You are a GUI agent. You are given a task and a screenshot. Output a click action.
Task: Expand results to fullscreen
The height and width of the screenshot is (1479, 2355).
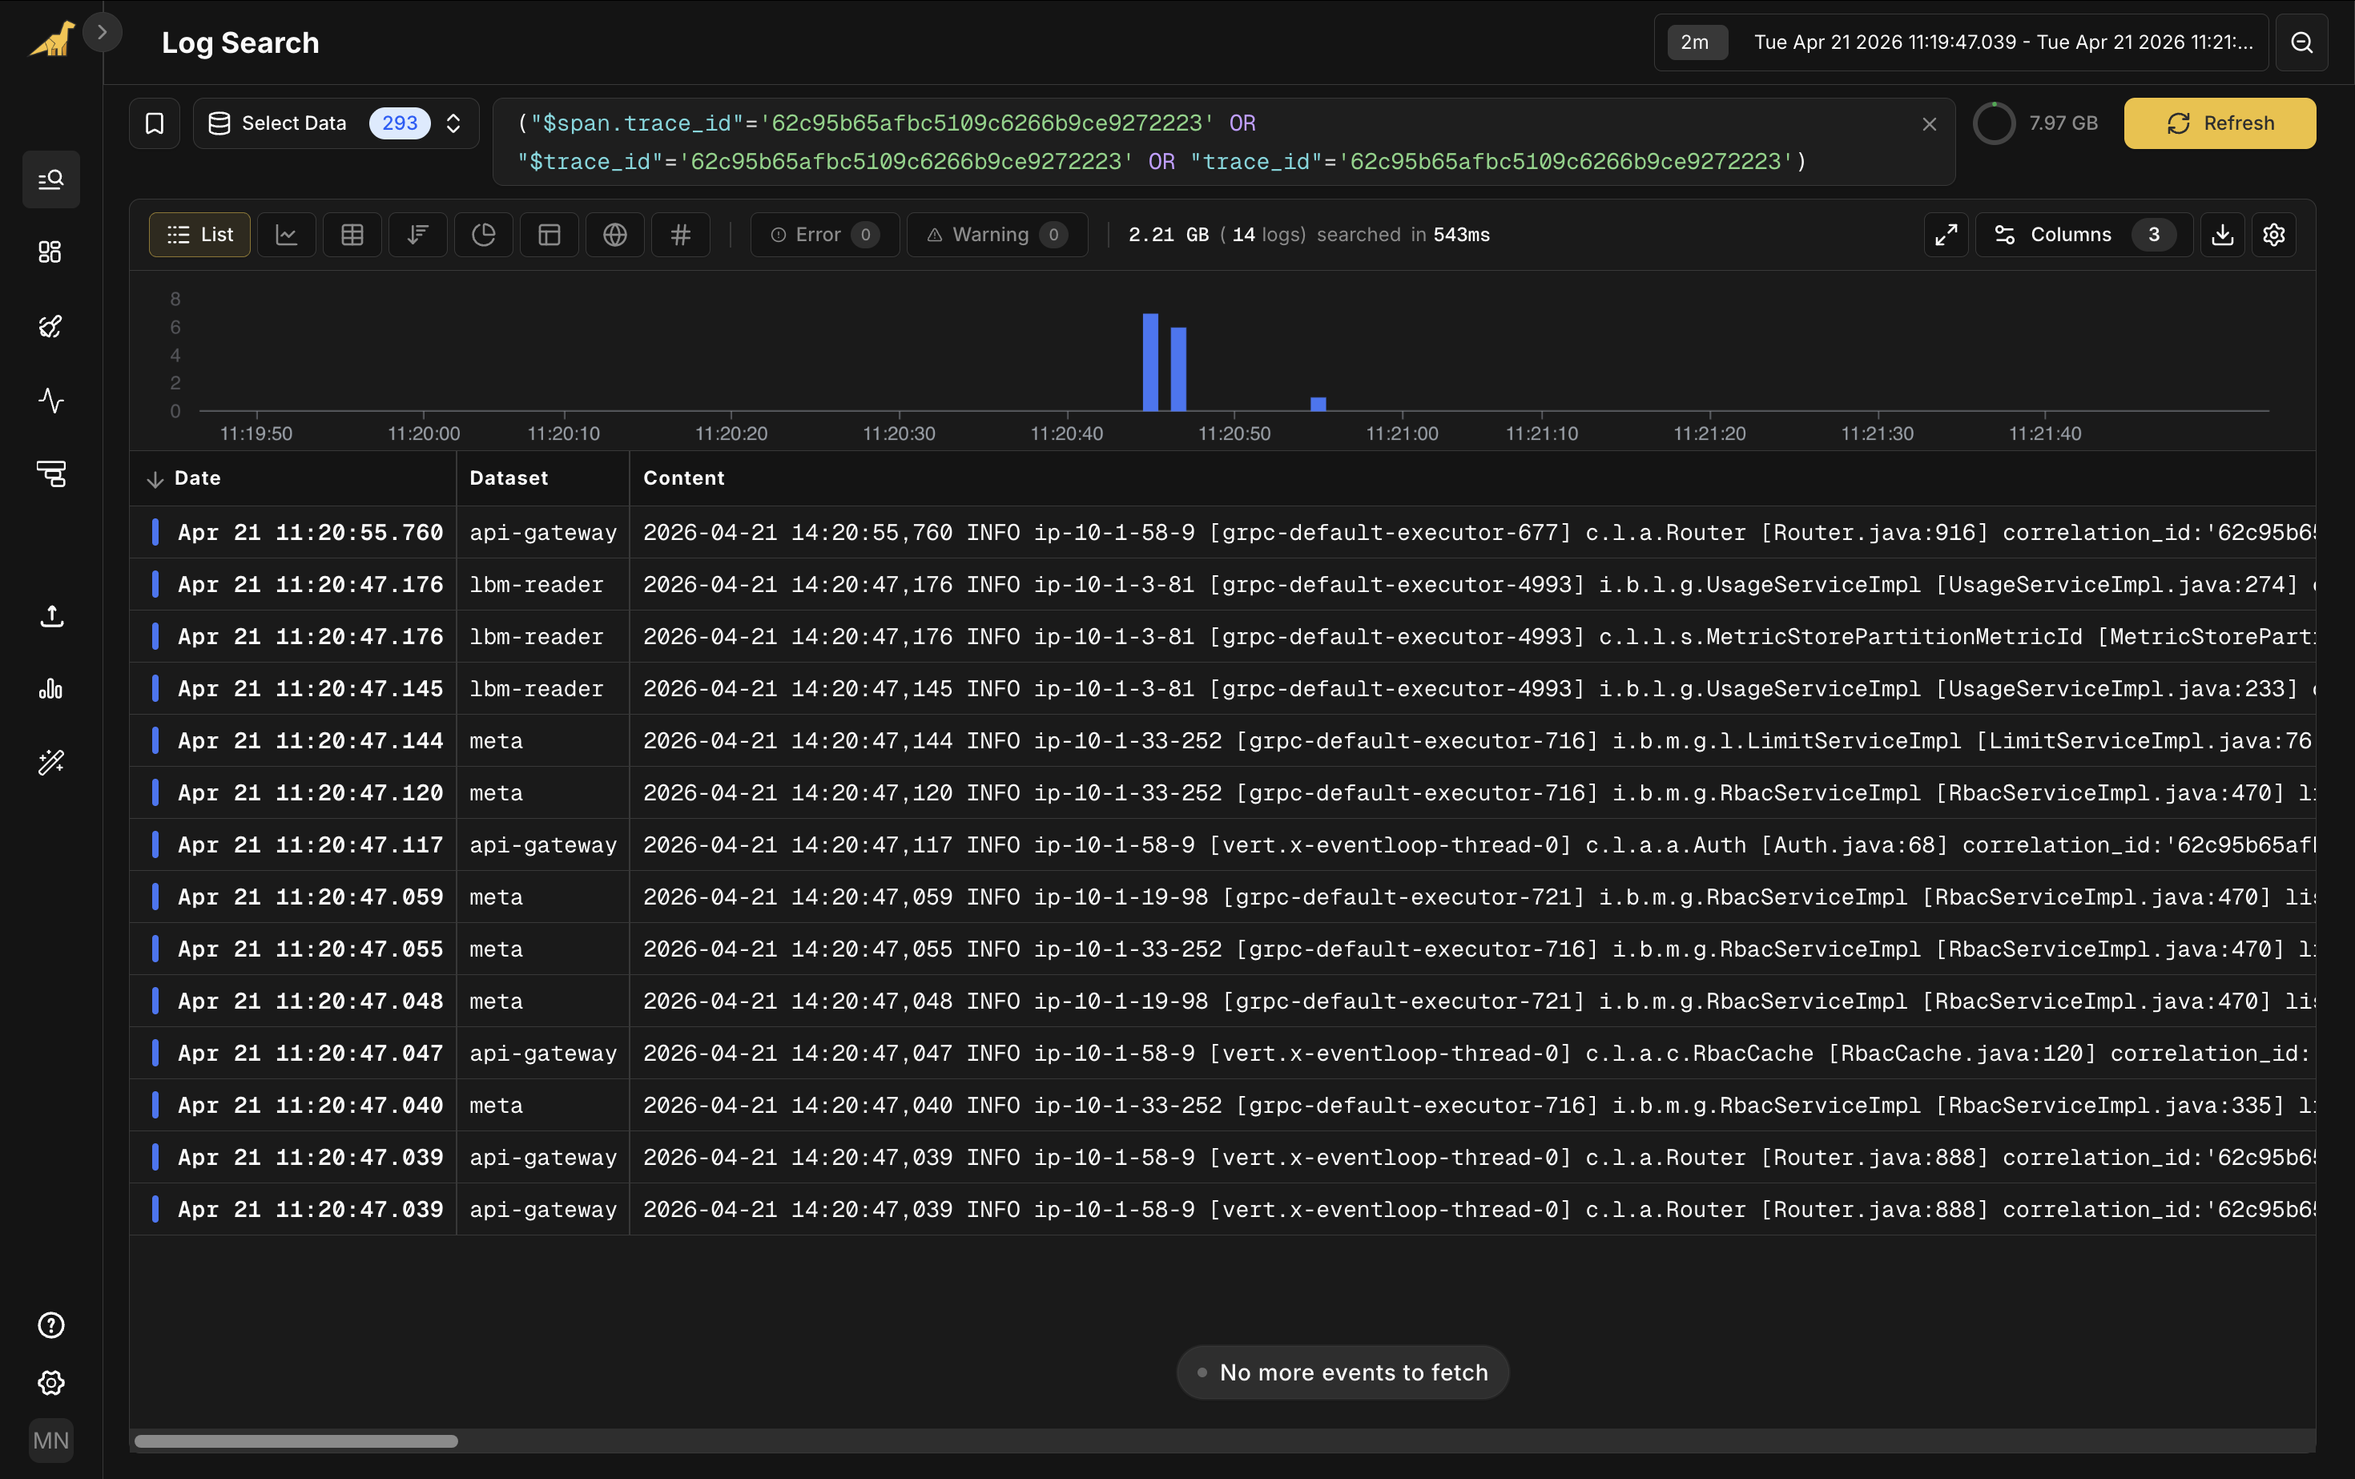(x=1946, y=235)
